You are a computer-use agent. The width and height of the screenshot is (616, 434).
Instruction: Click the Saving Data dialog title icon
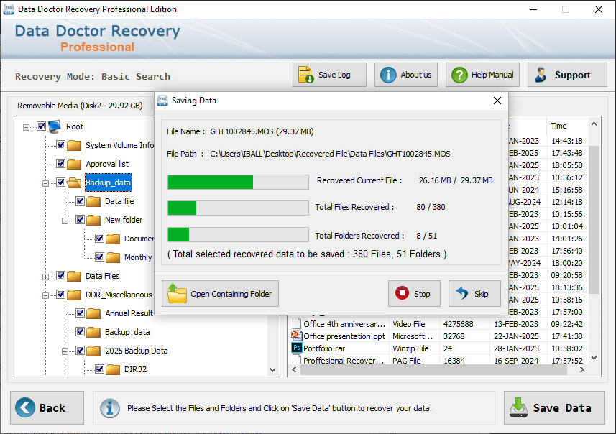pyautogui.click(x=162, y=101)
